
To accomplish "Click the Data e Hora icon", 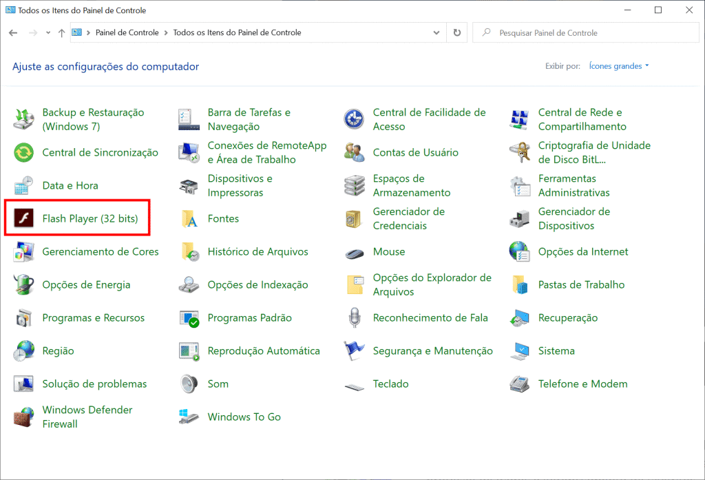I will (x=24, y=185).
